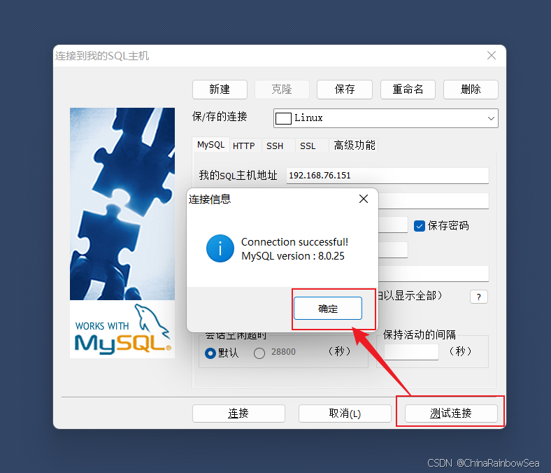Close the 连接到我的SQL主机 window
The image size is (551, 473).
pyautogui.click(x=492, y=55)
